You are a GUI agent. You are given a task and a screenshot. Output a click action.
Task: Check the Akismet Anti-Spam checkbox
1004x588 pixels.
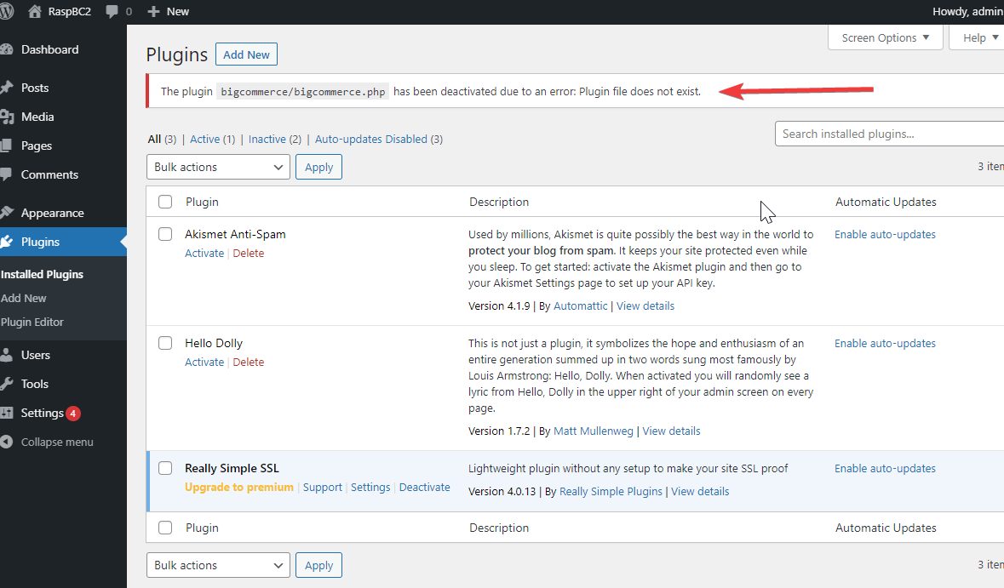[165, 234]
